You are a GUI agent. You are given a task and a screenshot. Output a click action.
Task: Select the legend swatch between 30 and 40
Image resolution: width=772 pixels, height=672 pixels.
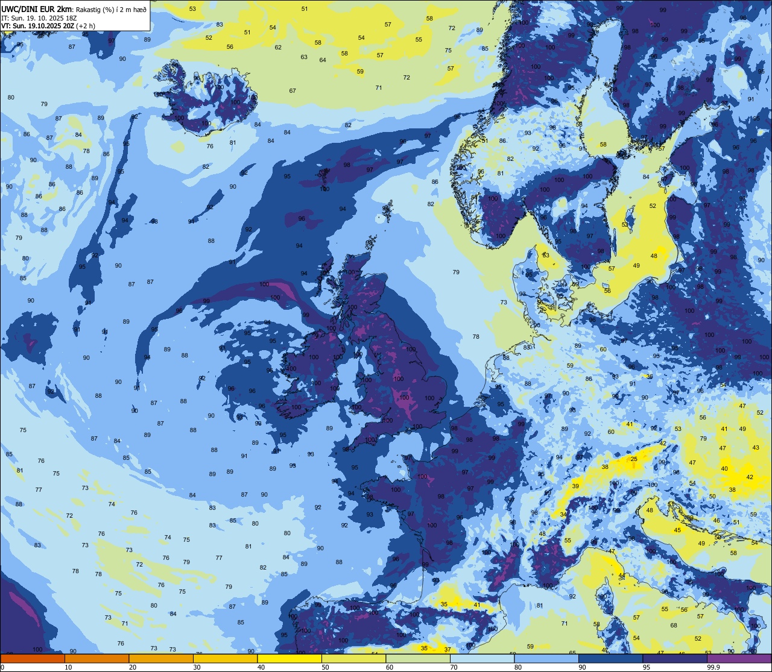tap(225, 658)
